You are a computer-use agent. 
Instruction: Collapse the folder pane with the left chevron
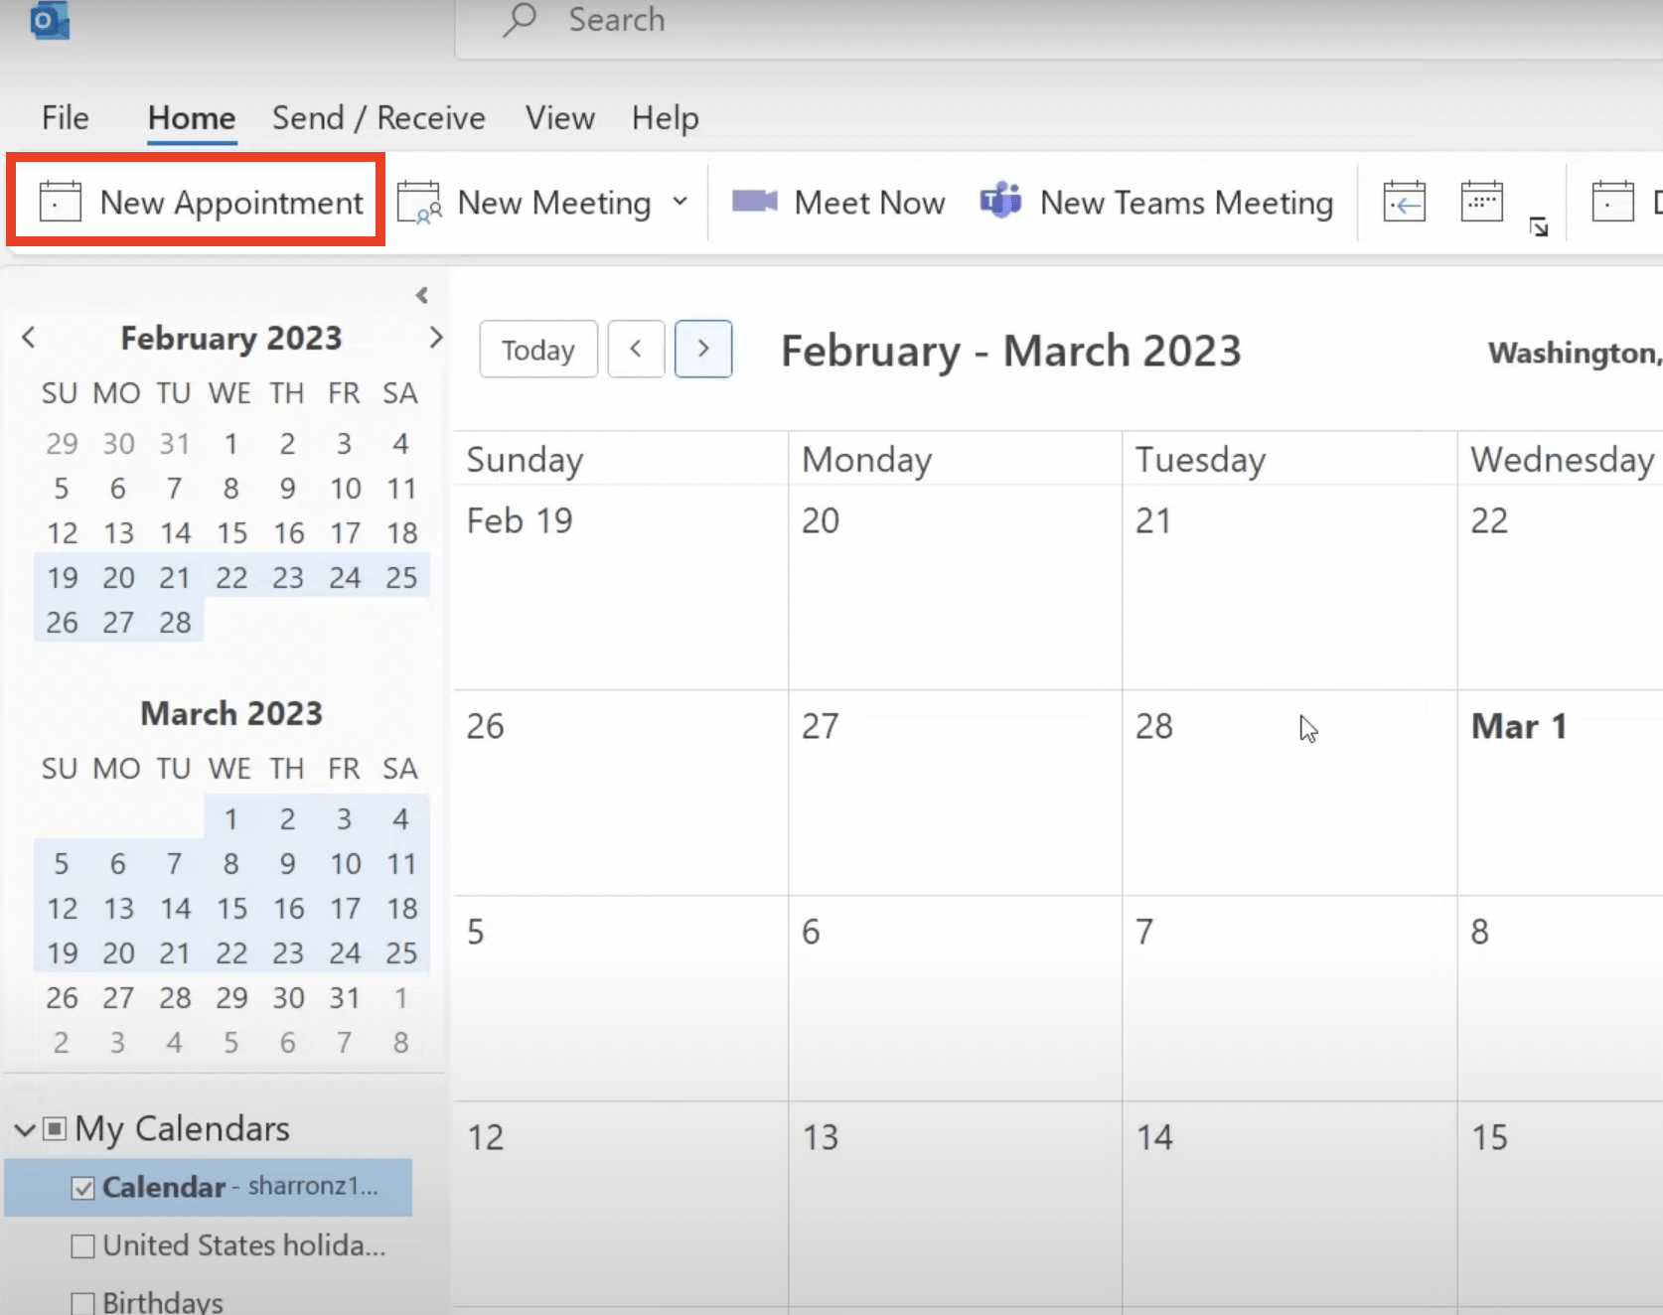pos(422,295)
